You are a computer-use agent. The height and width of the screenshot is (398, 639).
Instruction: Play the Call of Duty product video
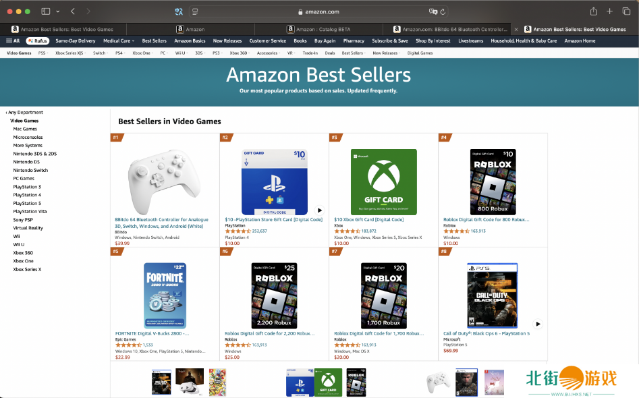click(538, 324)
